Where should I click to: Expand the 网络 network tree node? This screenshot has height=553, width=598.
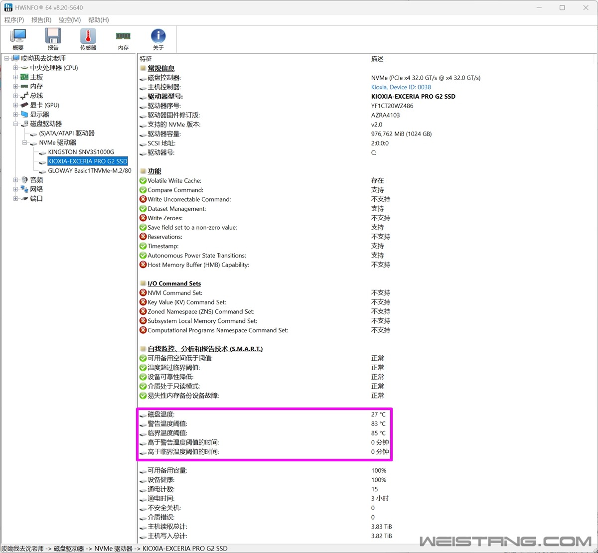pyautogui.click(x=15, y=189)
